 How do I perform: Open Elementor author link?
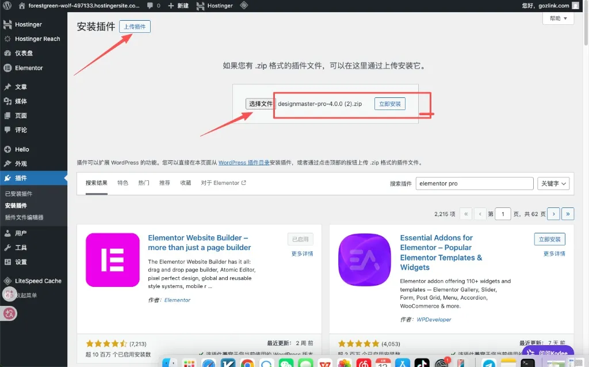pyautogui.click(x=177, y=300)
